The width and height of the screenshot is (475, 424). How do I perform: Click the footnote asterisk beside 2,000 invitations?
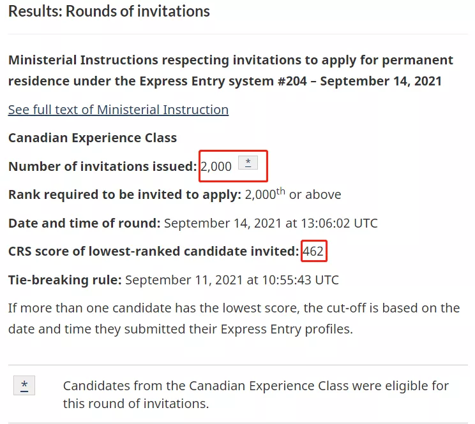(x=248, y=163)
